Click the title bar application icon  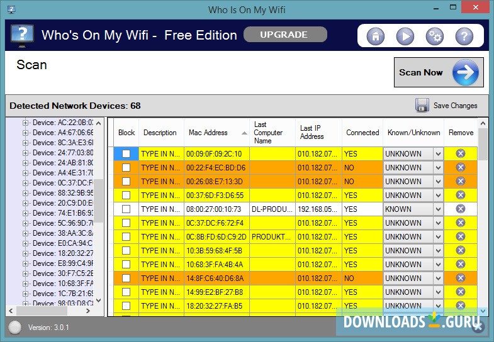point(11,9)
